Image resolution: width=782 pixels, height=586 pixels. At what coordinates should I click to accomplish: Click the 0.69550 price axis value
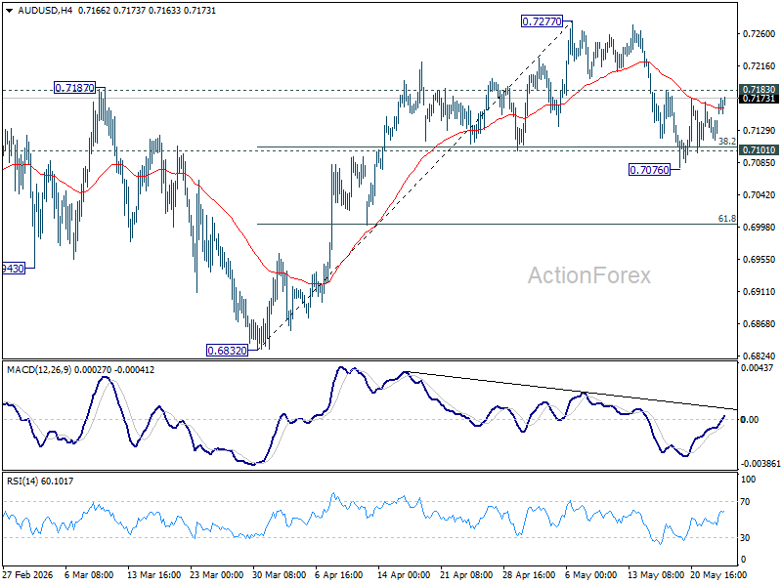(760, 260)
